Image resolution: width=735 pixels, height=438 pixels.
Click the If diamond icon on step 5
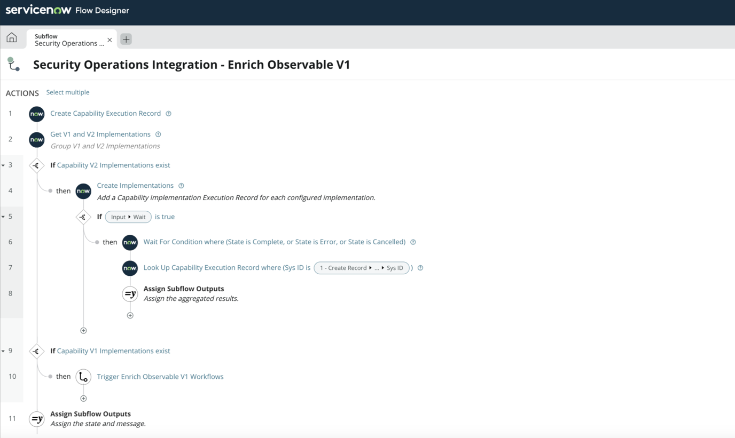click(83, 217)
